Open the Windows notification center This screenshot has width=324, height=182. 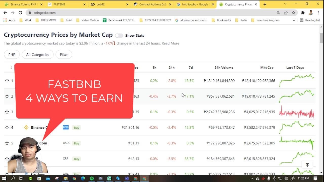coord(316,178)
